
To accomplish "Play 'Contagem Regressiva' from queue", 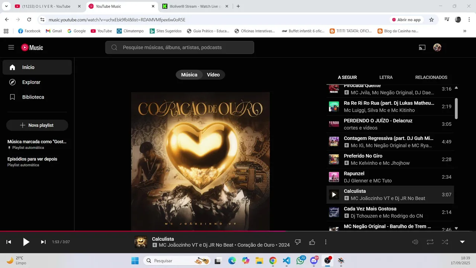I will pos(390,142).
